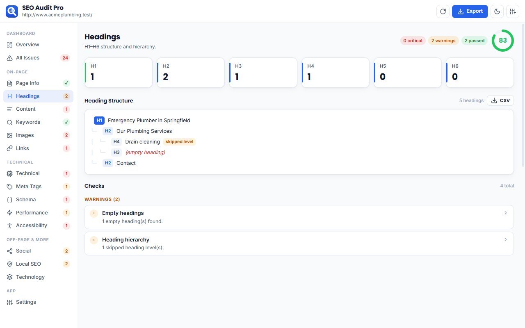Click the Meta Tags tag icon
Screen dimensions: 525x328
9,187
